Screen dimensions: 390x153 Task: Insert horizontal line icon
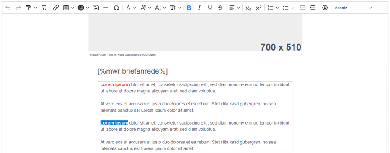106,8
